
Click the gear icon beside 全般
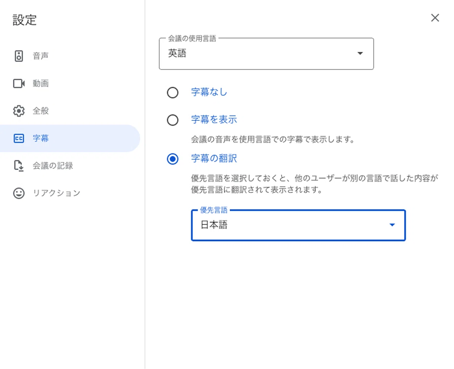[x=19, y=111]
